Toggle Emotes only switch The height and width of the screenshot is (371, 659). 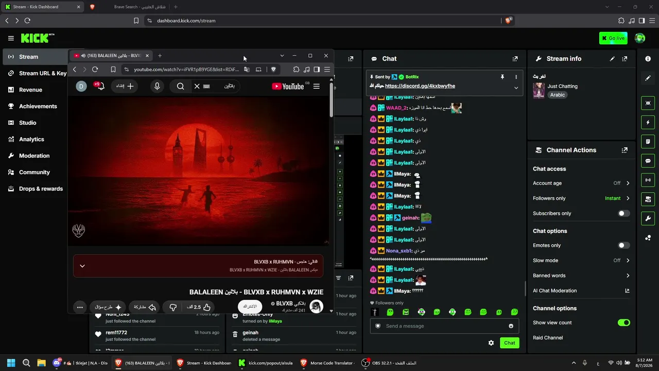[x=623, y=245]
